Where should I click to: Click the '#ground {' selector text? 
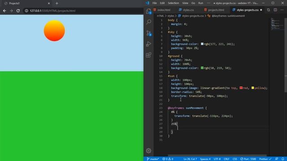tap(175, 56)
